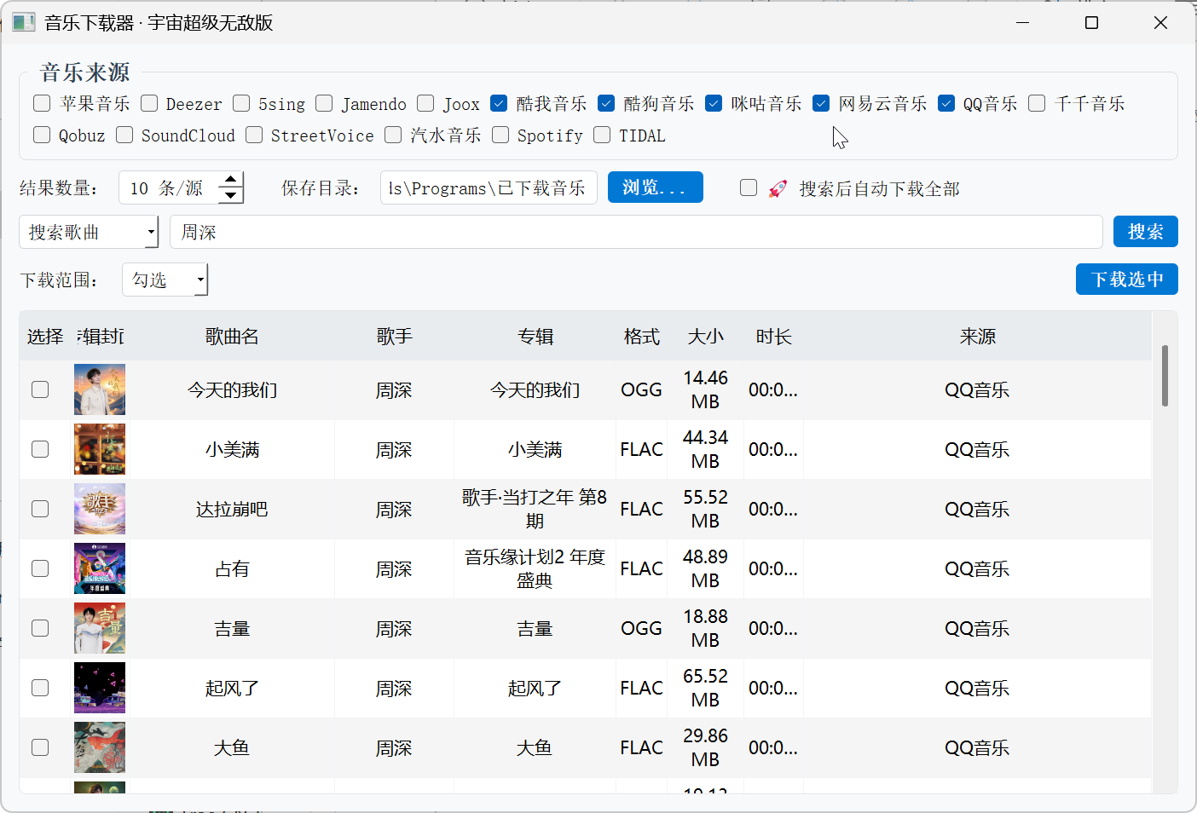Click the 达拉崩吧 album cover thumbnail

tap(100, 509)
